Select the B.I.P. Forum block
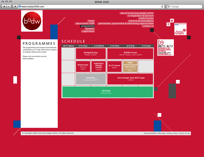Image resolution: width=204 pixels, height=157 pixels. (x=114, y=66)
